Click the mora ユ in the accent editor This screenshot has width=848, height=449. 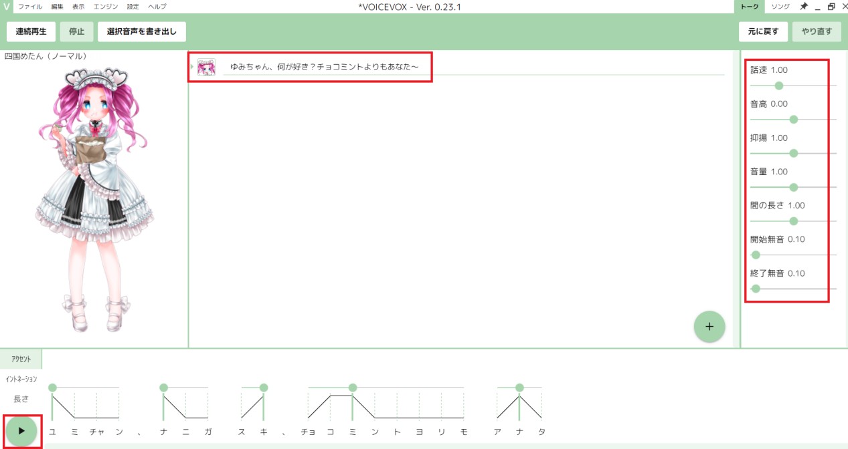tap(52, 432)
